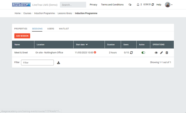Click the 'Meet & Greet' session name
Image resolution: width=186 pixels, height=113 pixels.
tap(21, 53)
